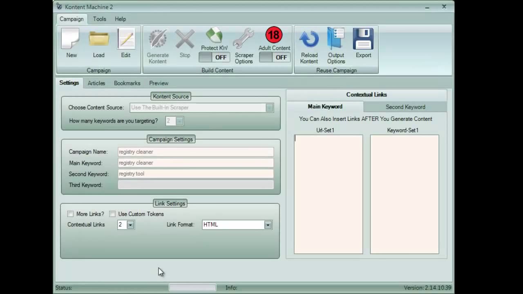Expand the Choose Content Source dropdown
523x294 pixels.
click(x=269, y=108)
